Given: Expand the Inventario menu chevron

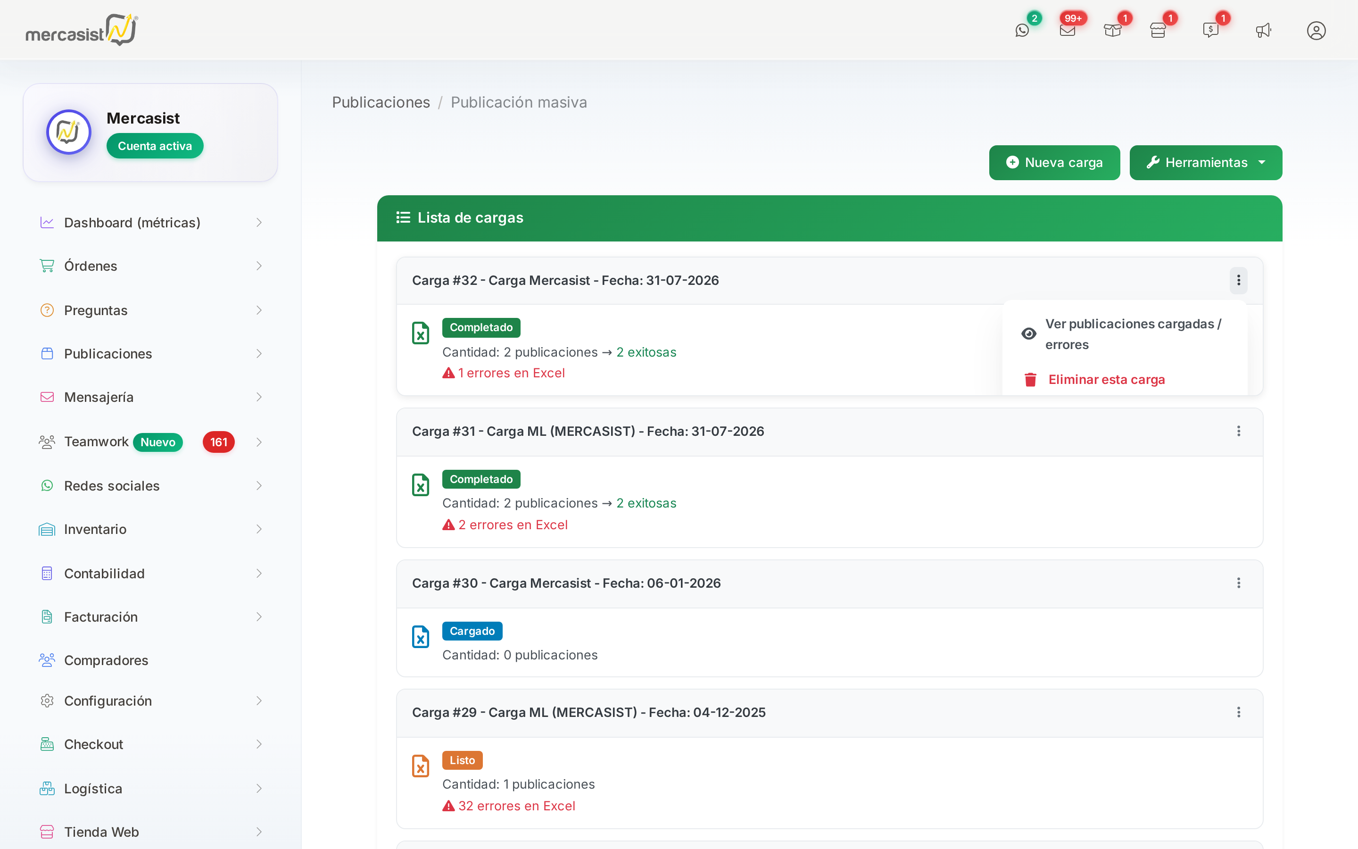Looking at the screenshot, I should click(259, 529).
